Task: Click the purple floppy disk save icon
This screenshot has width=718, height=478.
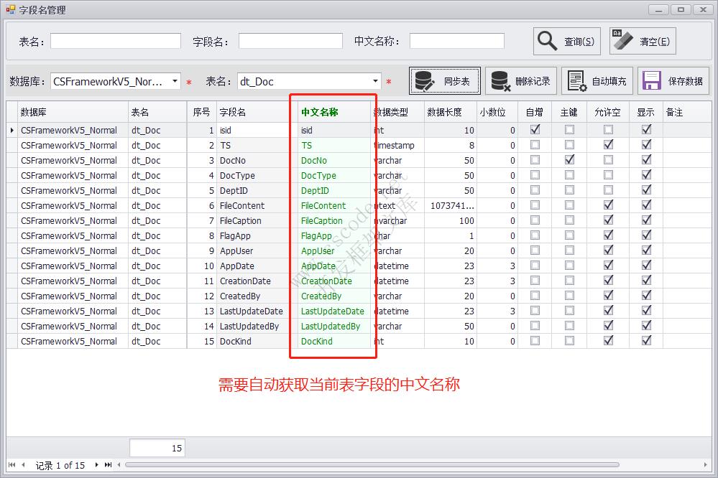Action: [x=650, y=80]
